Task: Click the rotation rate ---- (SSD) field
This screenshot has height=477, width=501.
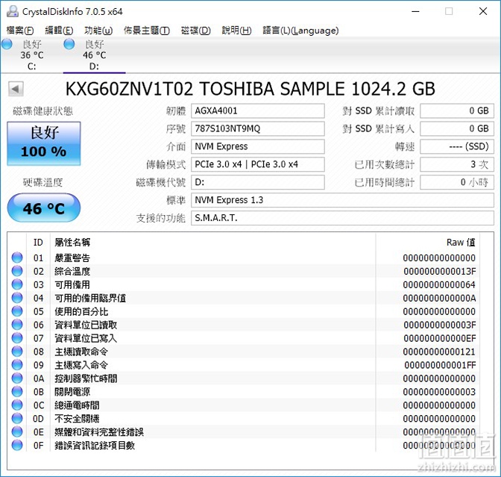Action: [x=457, y=146]
